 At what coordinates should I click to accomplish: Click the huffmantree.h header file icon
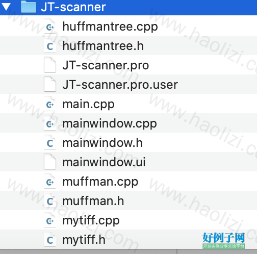point(50,45)
